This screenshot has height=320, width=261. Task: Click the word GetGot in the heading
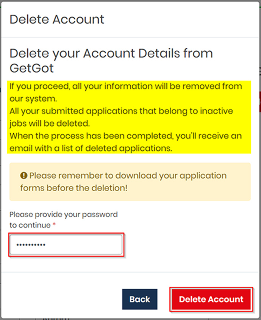(31, 68)
